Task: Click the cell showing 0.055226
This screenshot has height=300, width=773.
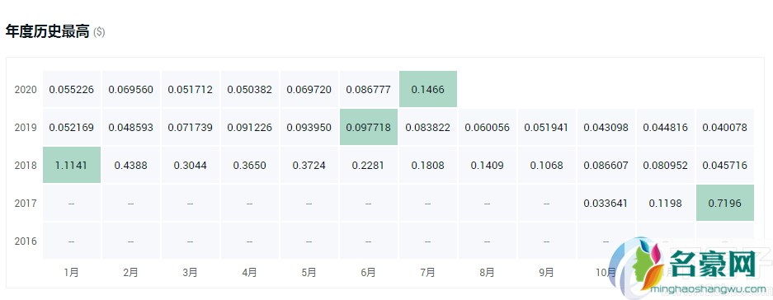Action: coord(72,89)
